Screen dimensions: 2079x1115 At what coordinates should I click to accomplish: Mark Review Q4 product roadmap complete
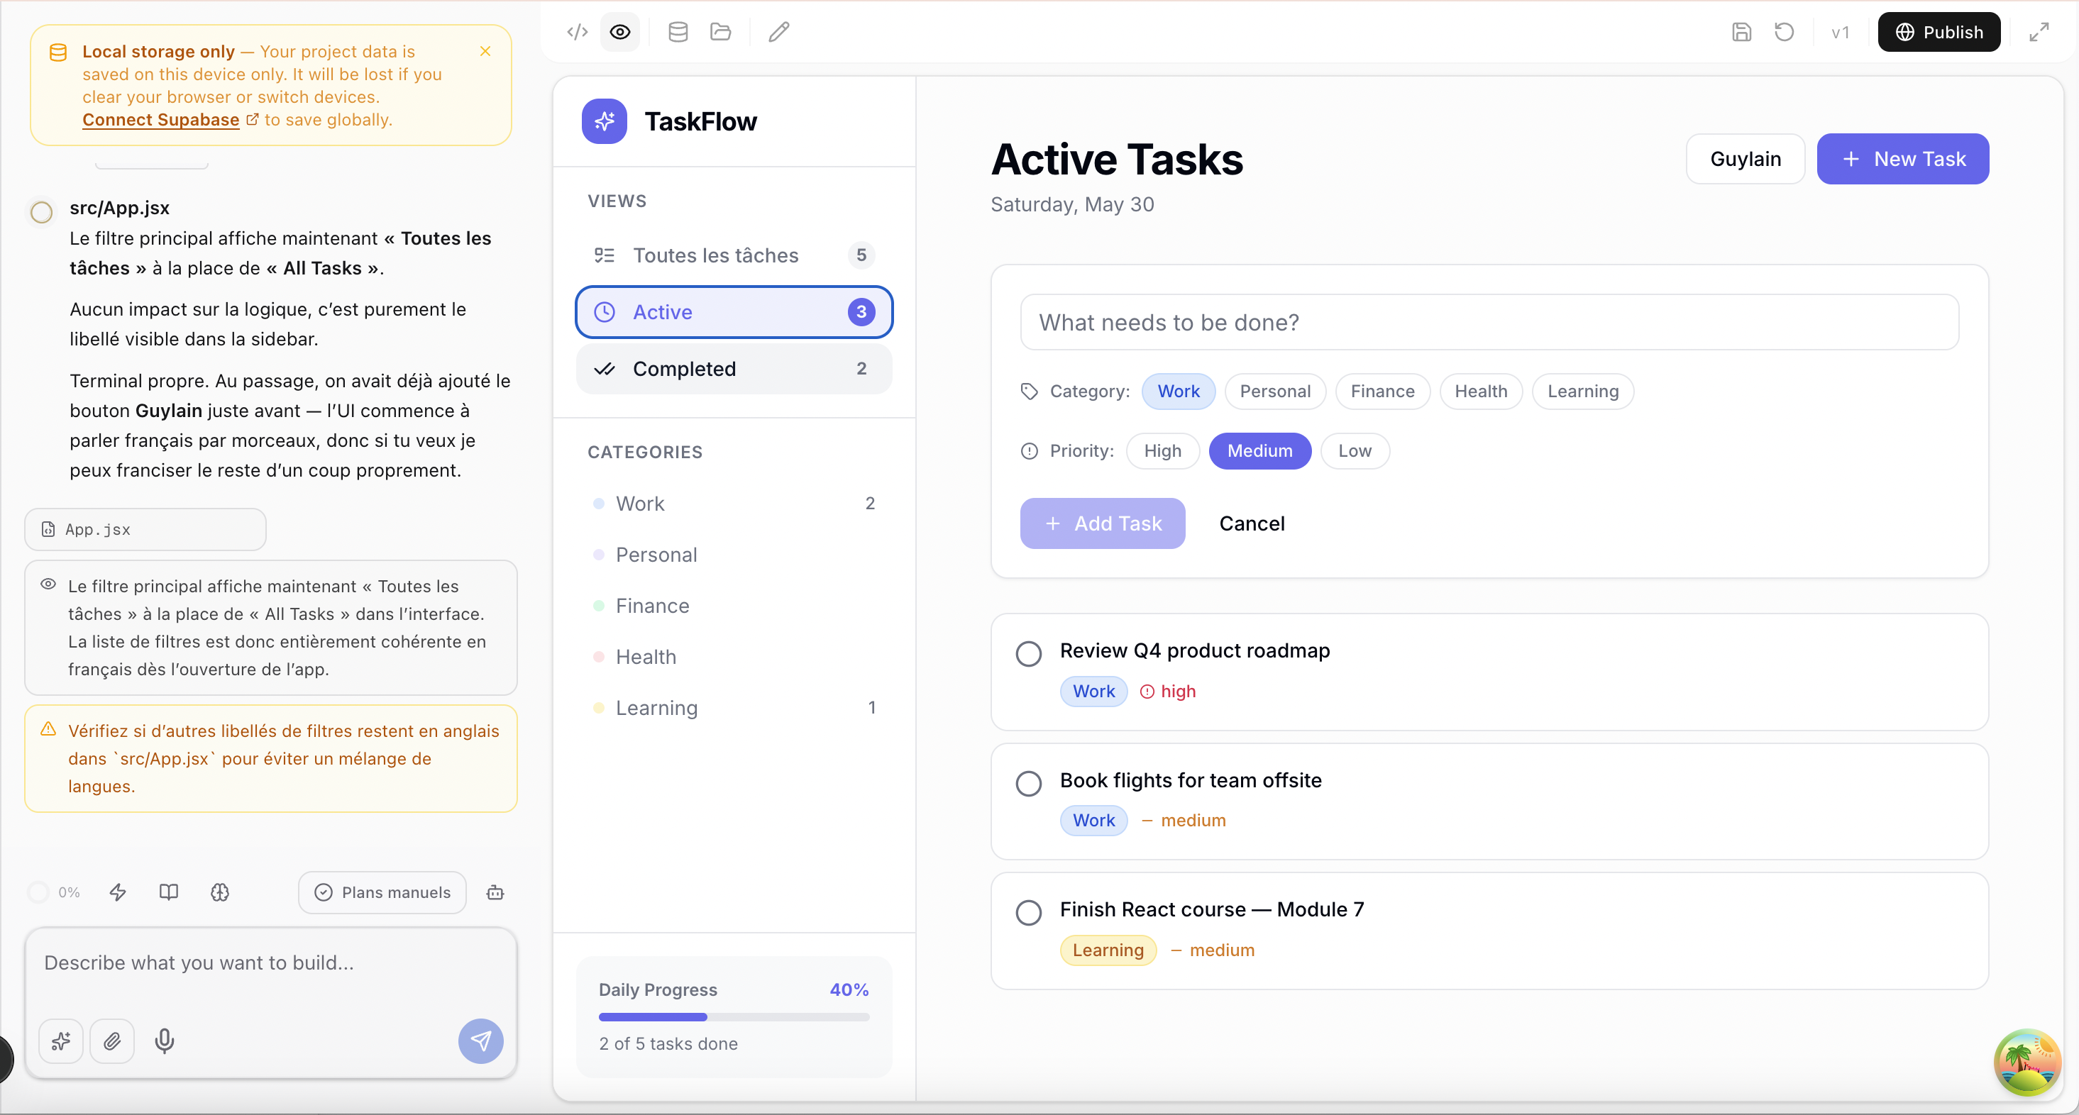tap(1028, 653)
